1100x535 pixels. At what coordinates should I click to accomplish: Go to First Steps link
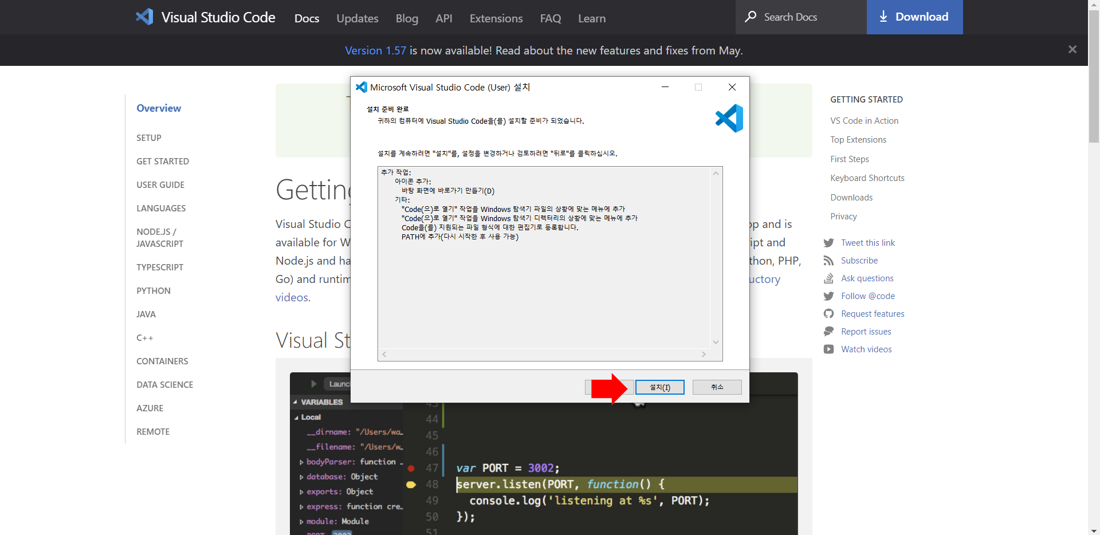coord(850,159)
